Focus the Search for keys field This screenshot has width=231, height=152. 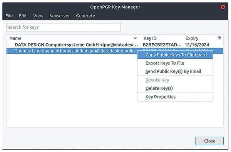point(64,27)
